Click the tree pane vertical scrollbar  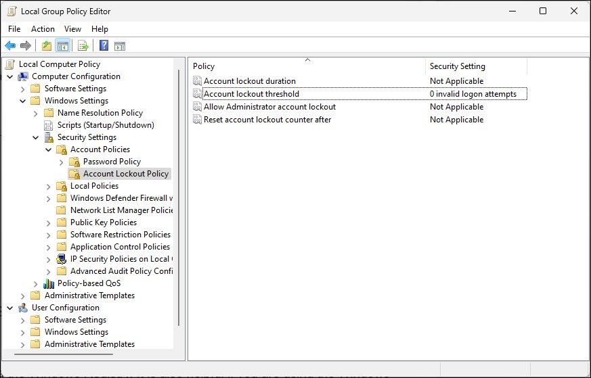click(179, 197)
